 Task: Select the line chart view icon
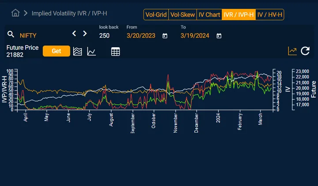[91, 51]
